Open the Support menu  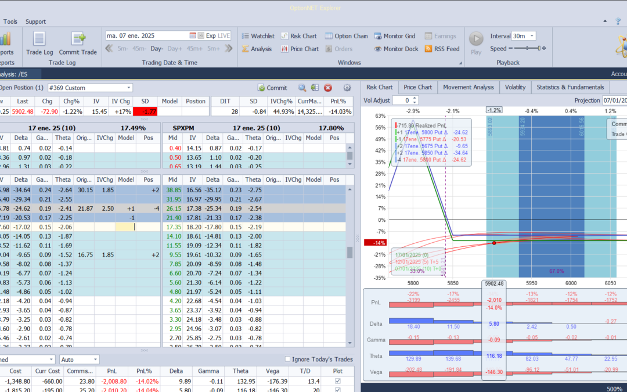click(x=35, y=21)
